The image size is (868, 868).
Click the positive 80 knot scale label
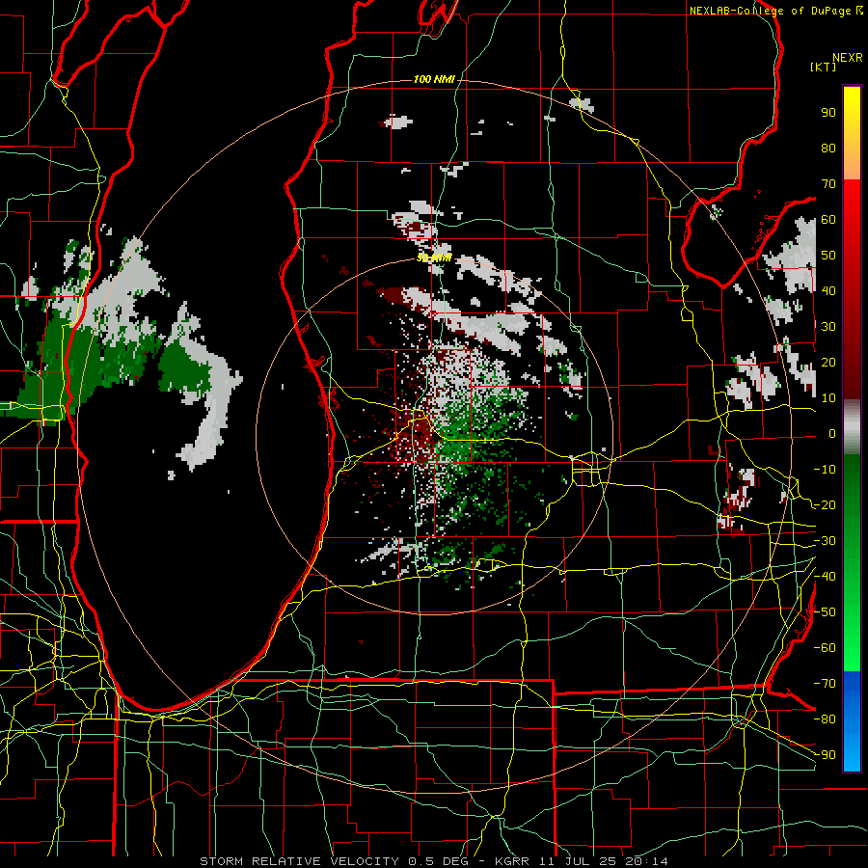pos(828,148)
